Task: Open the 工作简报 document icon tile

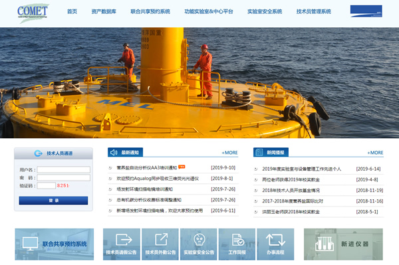Action: (237, 244)
